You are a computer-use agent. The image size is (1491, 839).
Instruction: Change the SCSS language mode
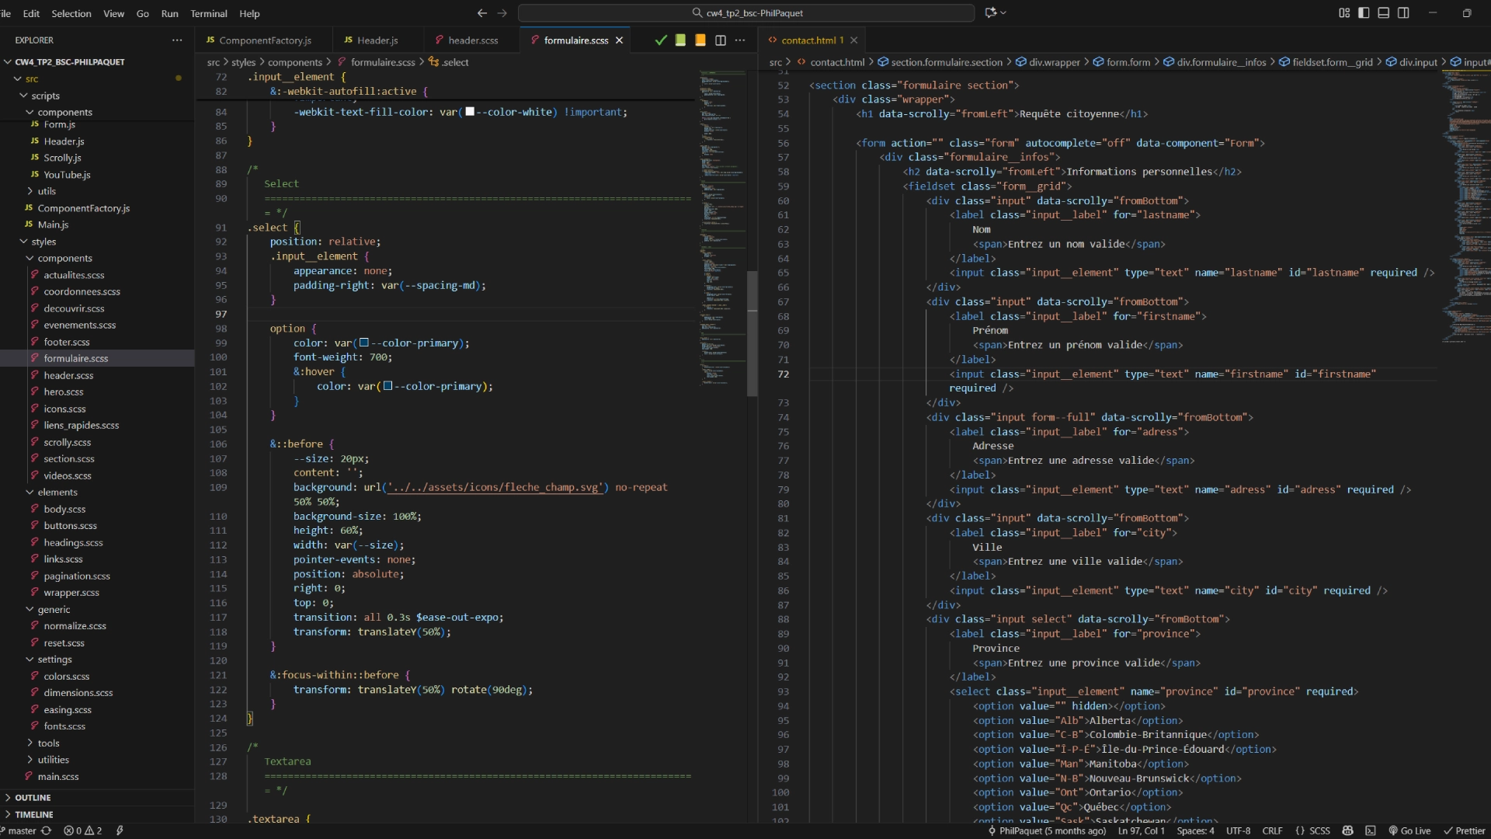pyautogui.click(x=1313, y=830)
